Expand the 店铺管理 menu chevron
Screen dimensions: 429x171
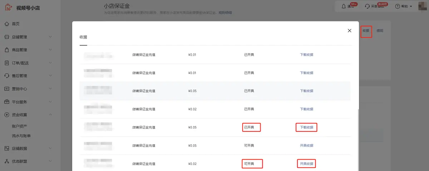point(50,37)
